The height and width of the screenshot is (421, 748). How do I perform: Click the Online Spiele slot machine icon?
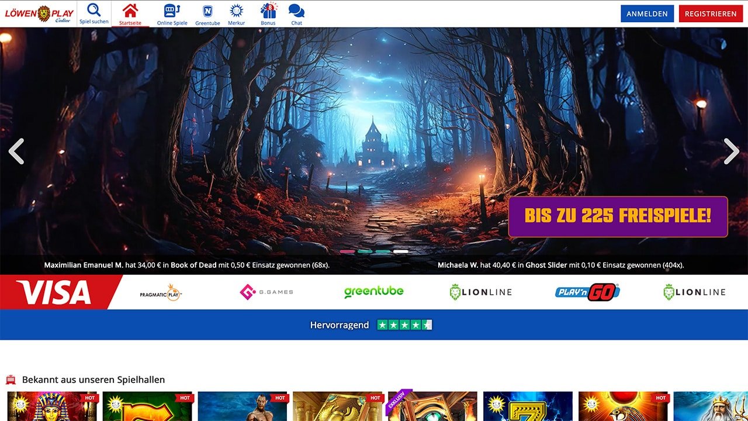coord(171,10)
